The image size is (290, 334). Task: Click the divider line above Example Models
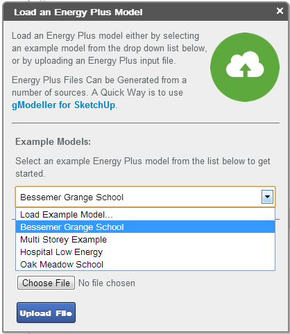[x=146, y=123]
